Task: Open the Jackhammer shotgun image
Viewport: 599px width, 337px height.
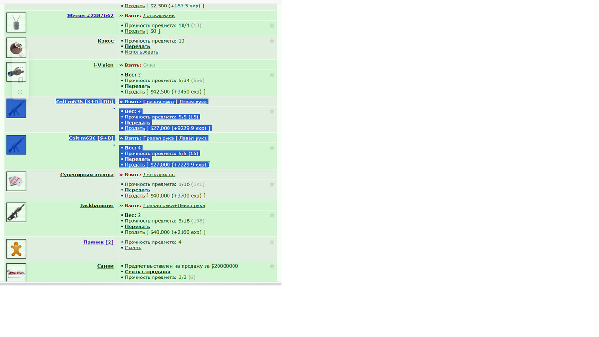Action: pyautogui.click(x=16, y=212)
